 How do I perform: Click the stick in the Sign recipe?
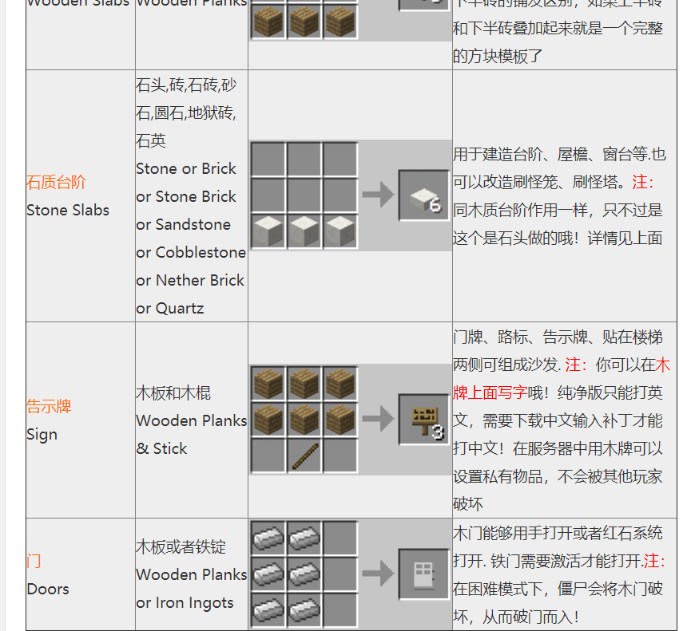click(304, 456)
